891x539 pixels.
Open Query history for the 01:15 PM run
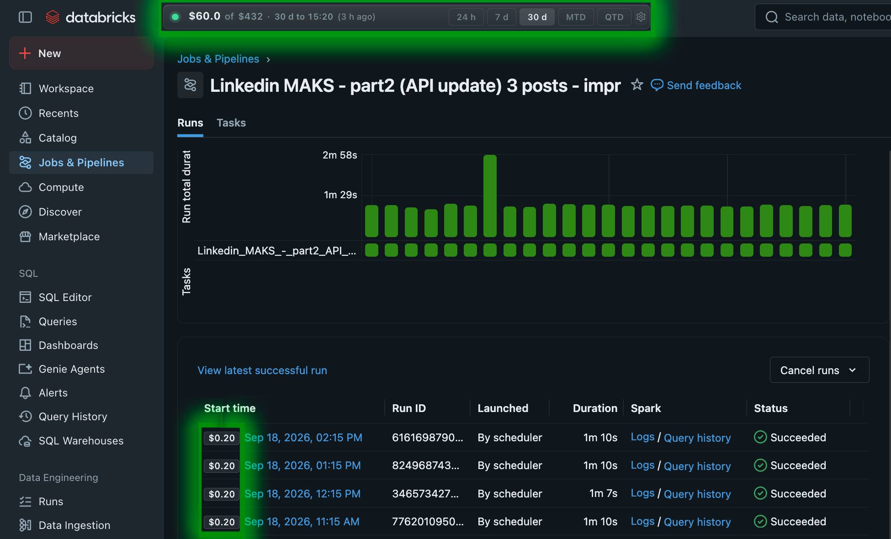(697, 466)
